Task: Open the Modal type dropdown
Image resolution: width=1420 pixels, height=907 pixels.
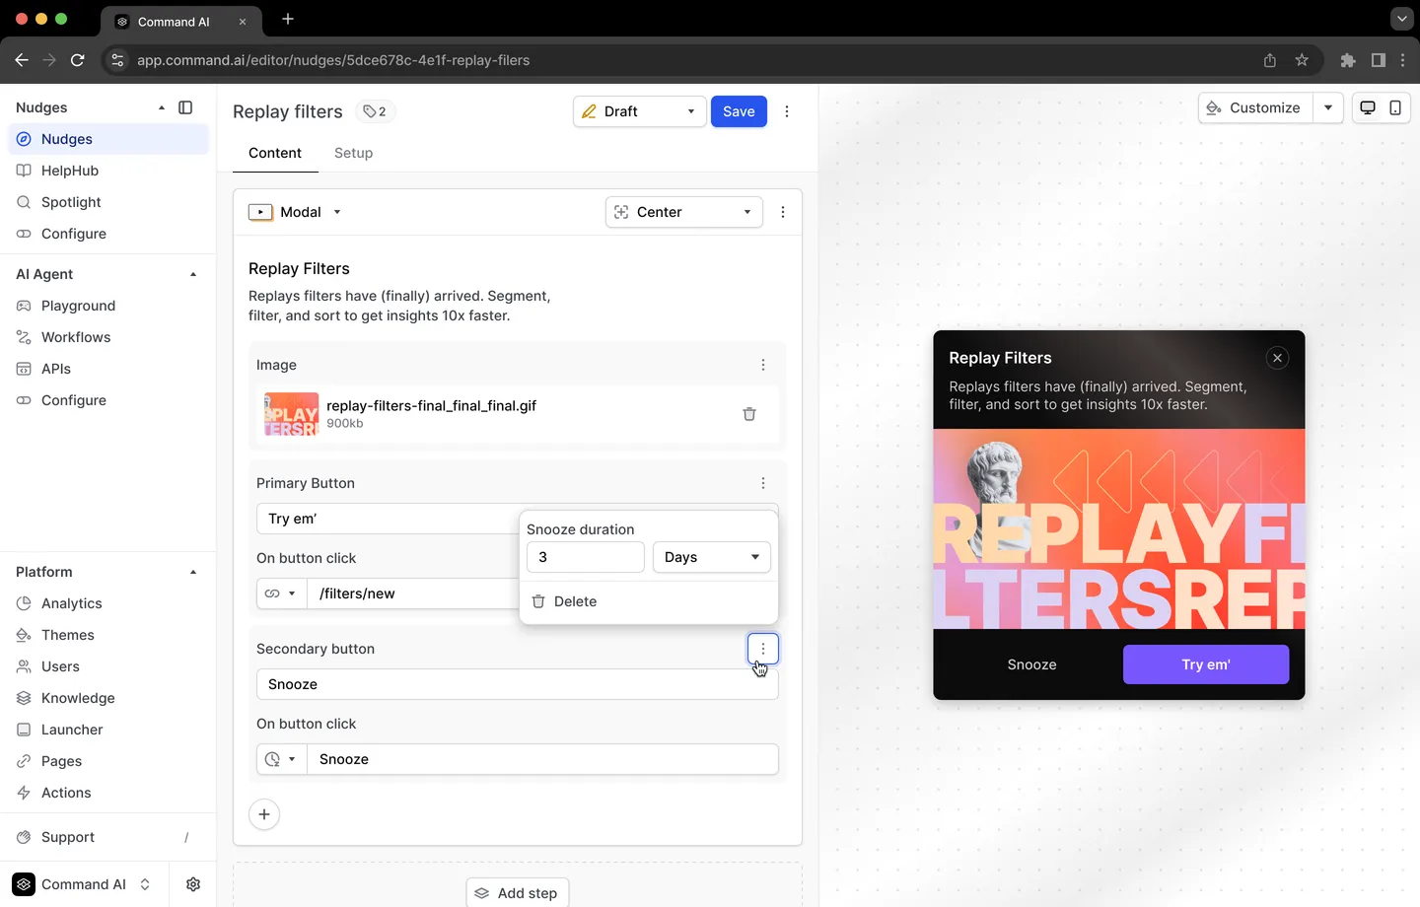Action: pyautogui.click(x=295, y=212)
